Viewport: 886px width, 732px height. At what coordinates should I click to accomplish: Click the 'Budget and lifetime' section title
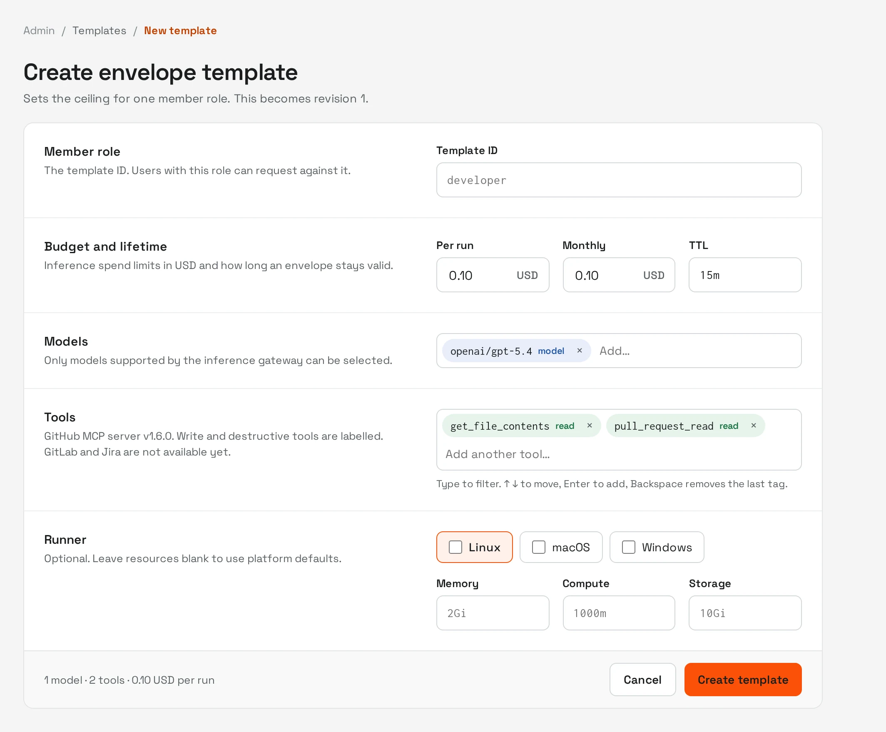(105, 246)
